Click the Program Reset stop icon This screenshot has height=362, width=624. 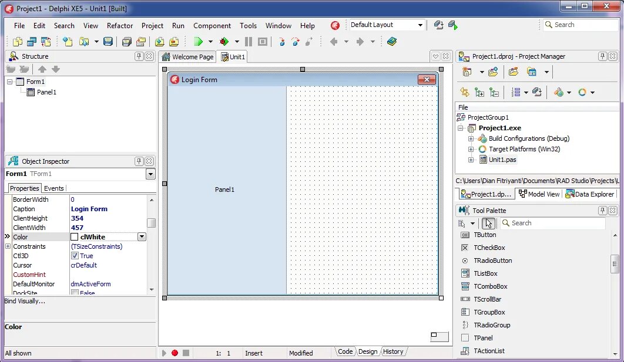(x=262, y=41)
